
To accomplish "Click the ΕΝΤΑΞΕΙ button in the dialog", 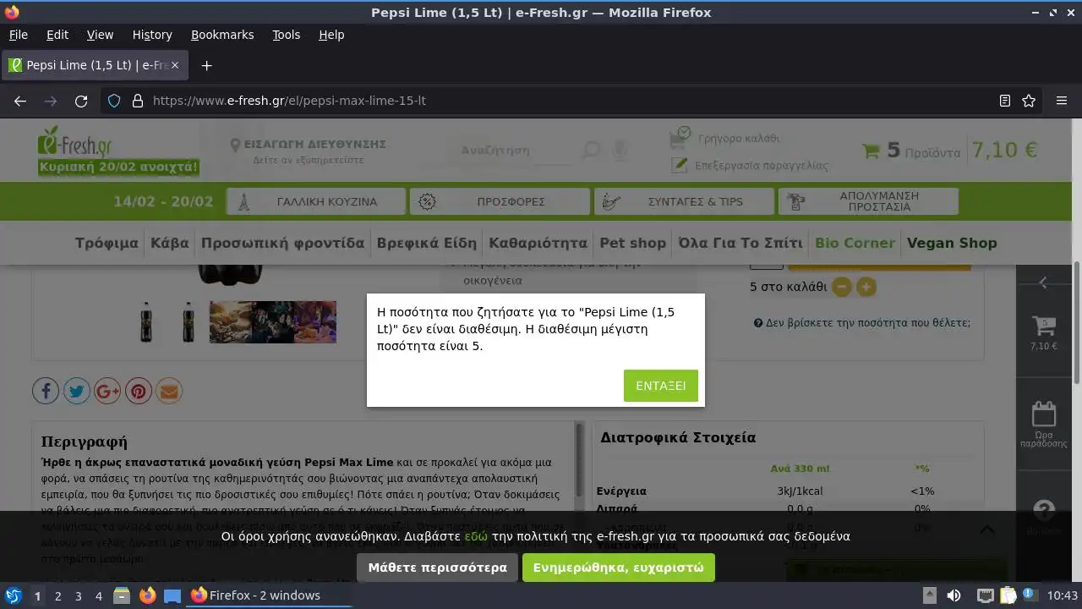I will [x=661, y=386].
